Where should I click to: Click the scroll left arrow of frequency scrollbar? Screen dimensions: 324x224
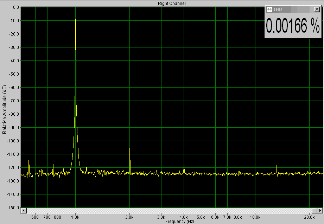[x=24, y=211]
